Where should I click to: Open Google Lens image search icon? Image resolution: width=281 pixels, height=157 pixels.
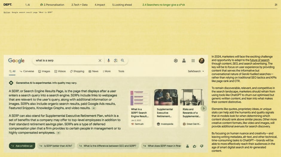click(116, 61)
